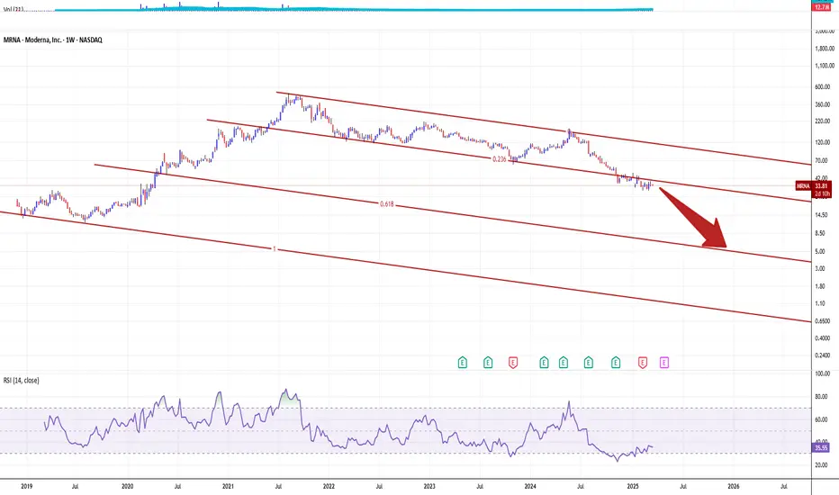The width and height of the screenshot is (839, 495).
Task: Click the 2022 label on time axis
Action: [x=329, y=486]
